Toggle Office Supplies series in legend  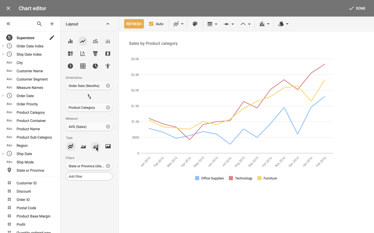[x=210, y=178]
